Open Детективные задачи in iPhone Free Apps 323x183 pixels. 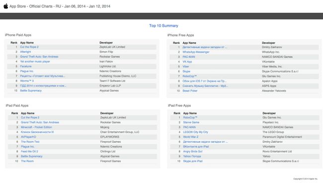(205, 47)
